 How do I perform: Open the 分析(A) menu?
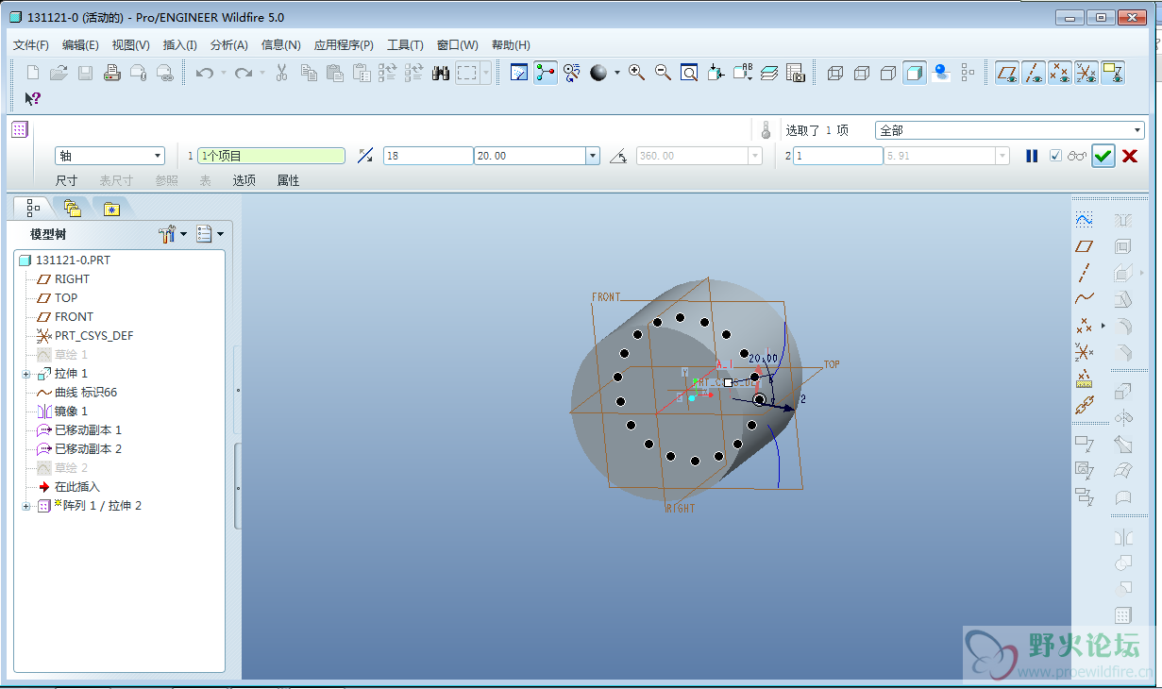coord(229,45)
